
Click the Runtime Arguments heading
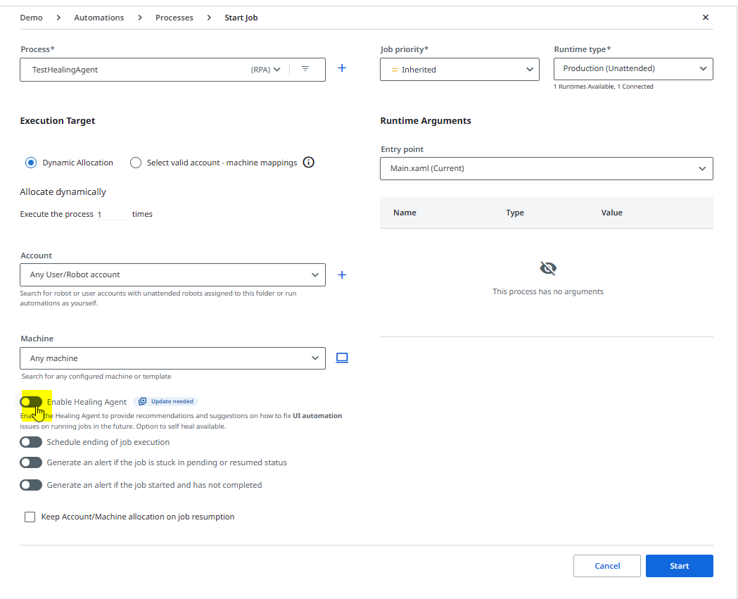pyautogui.click(x=426, y=120)
